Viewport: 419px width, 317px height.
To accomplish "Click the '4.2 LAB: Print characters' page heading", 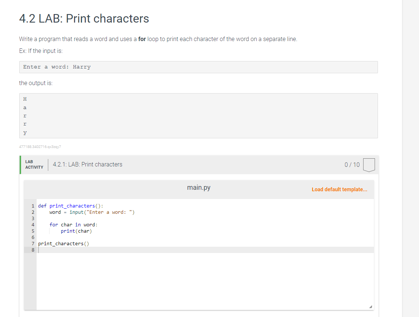I will 84,18.
